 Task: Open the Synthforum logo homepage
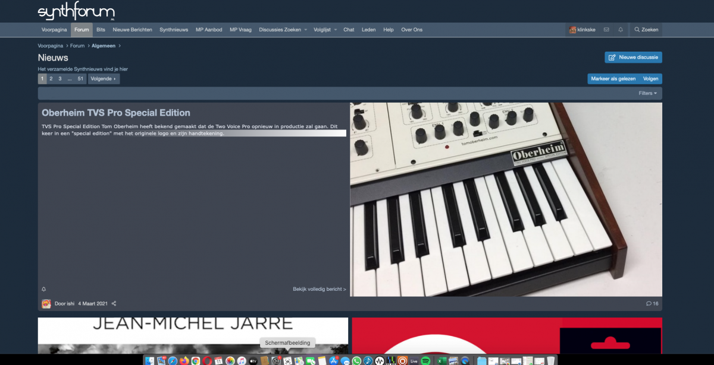(x=76, y=11)
